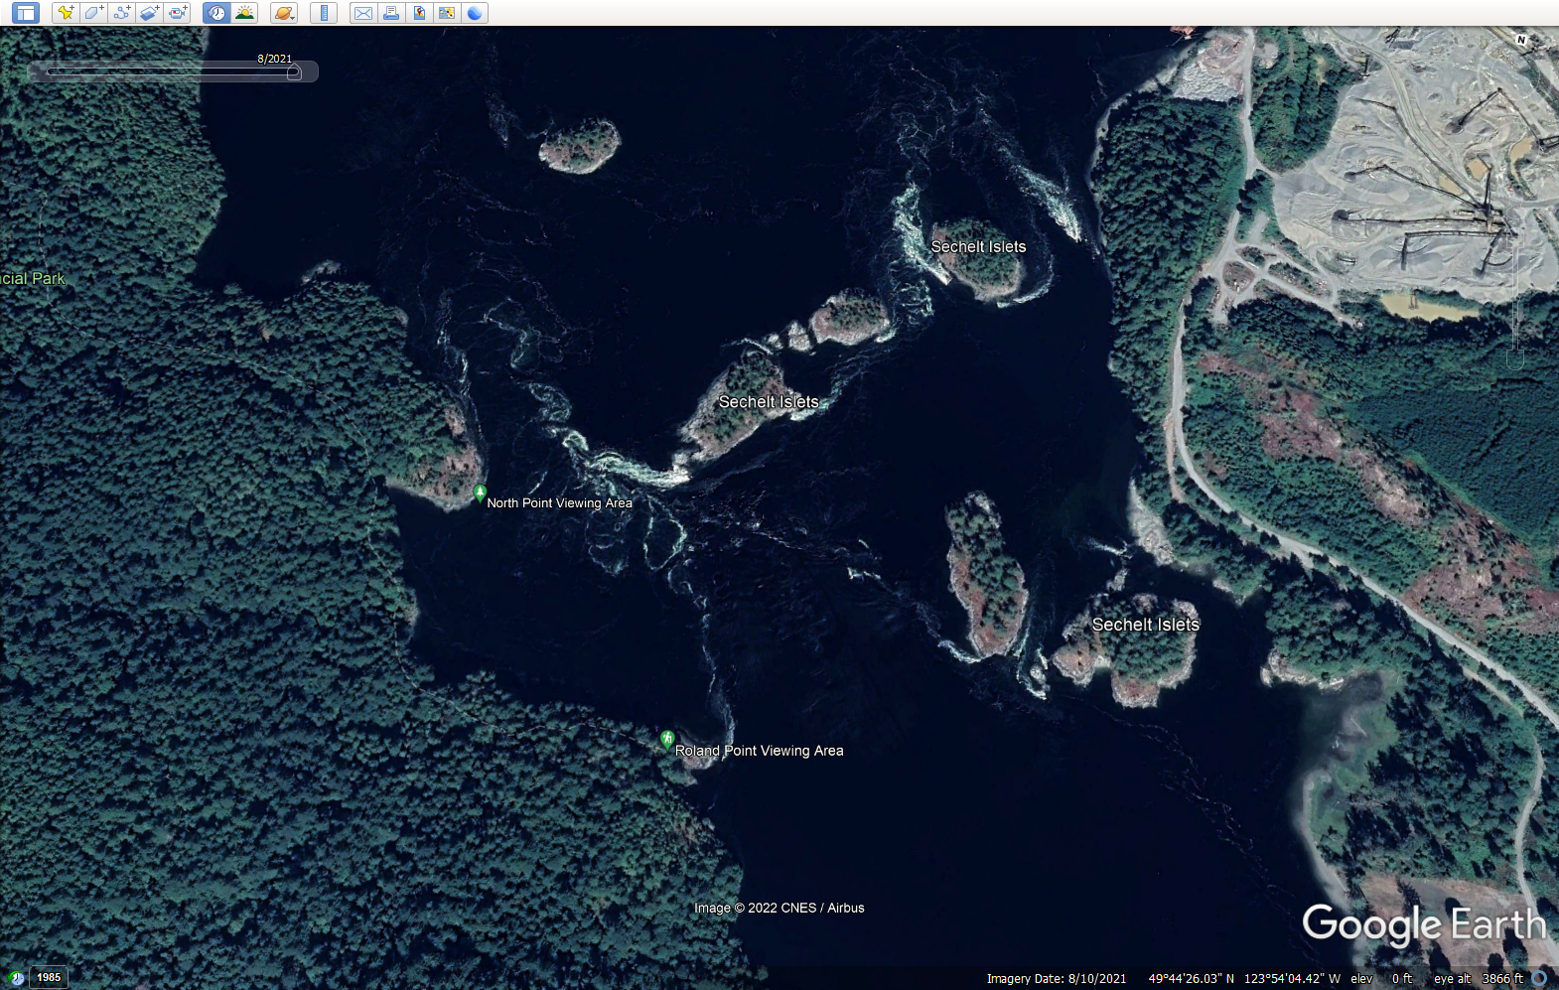Click the Add Placemark pushpin icon
1559x990 pixels.
pos(66,13)
